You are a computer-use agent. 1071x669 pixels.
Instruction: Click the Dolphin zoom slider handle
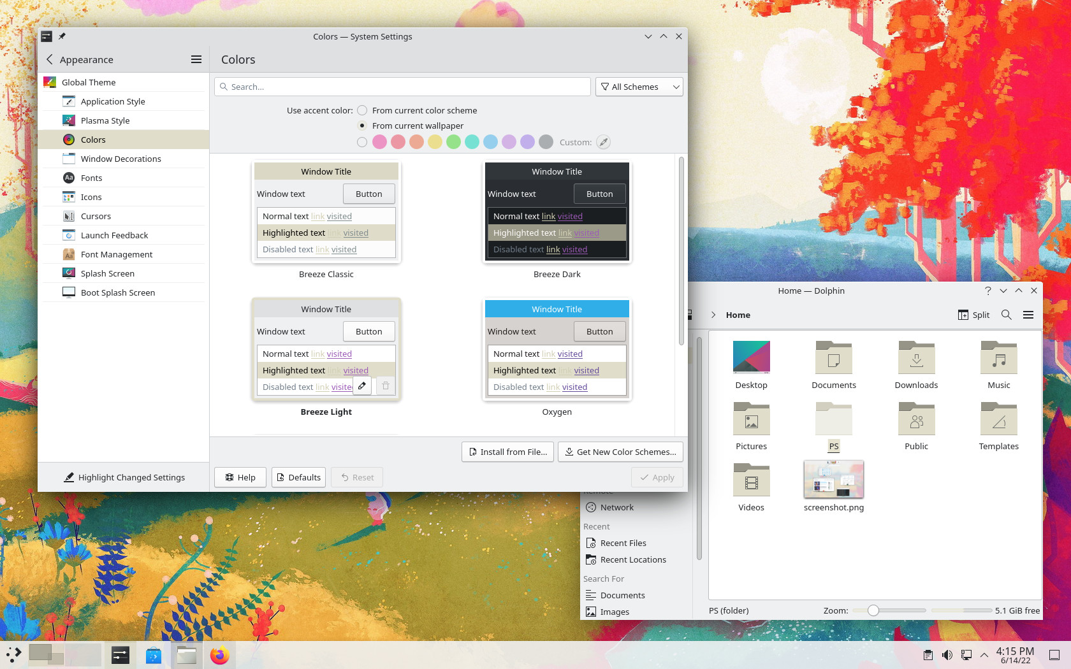pyautogui.click(x=873, y=610)
